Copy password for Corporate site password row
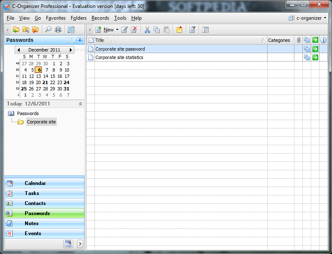 tap(306, 49)
